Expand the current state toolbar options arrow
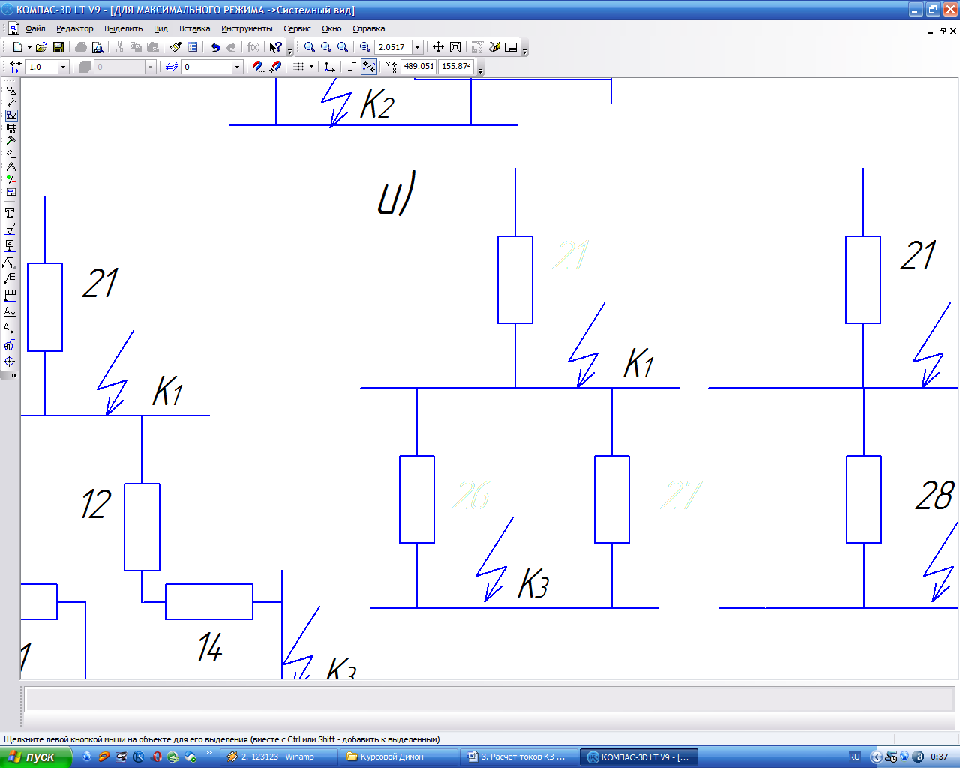The image size is (960, 768). click(x=480, y=69)
